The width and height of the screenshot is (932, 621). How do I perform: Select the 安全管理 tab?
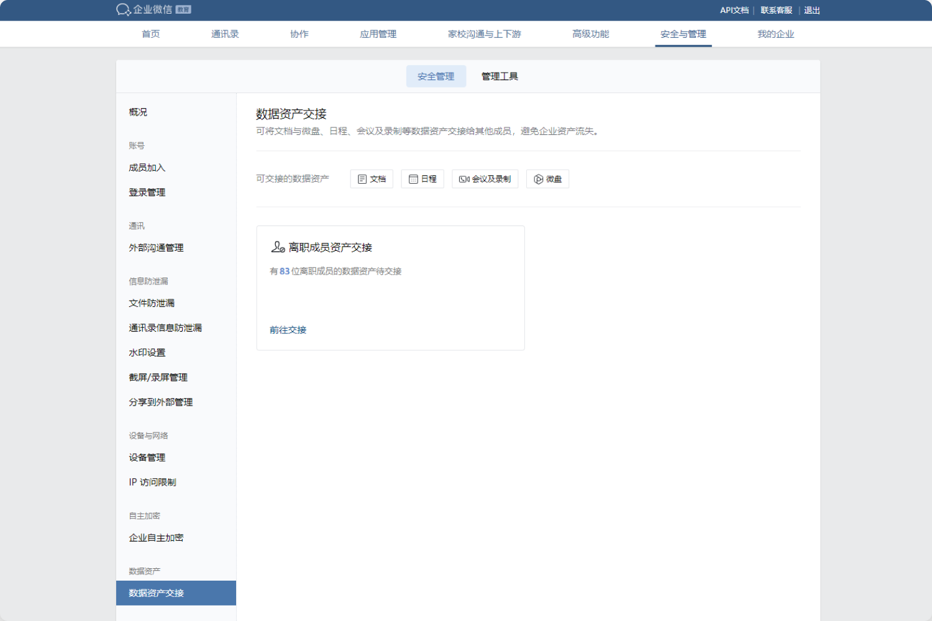436,76
